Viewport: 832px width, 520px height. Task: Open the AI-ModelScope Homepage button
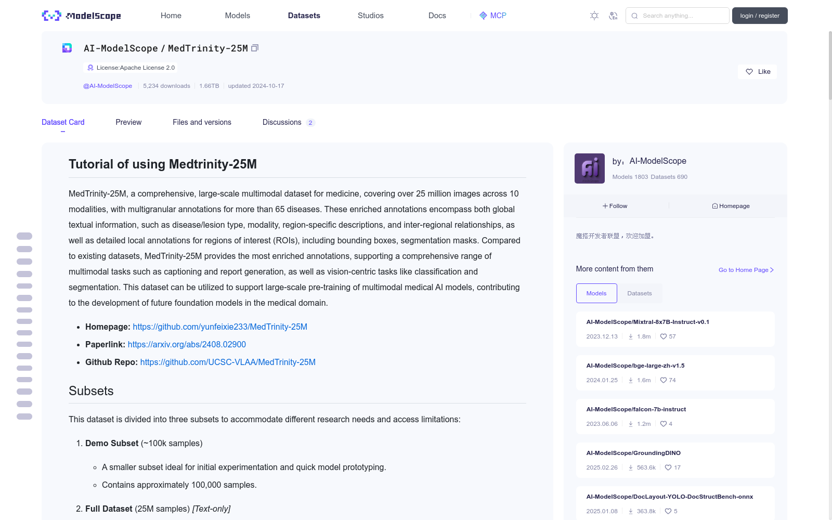(x=731, y=206)
